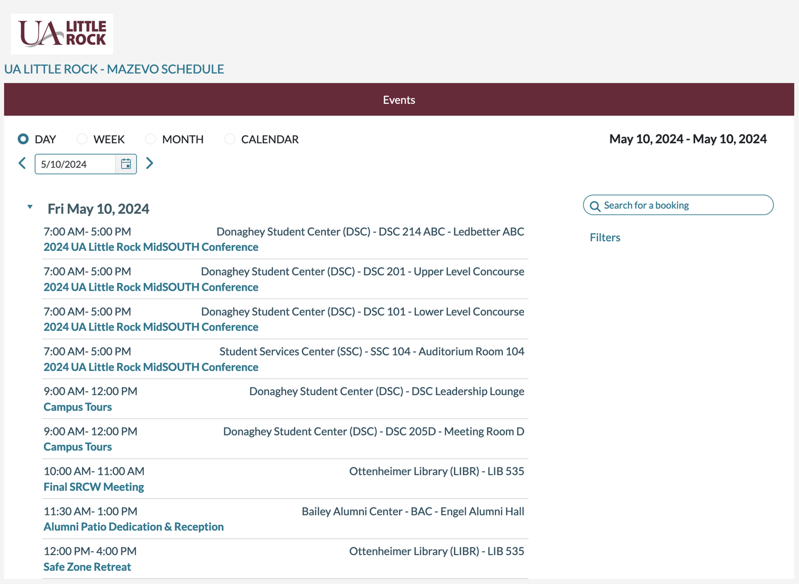Keep DAY view selected
This screenshot has height=584, width=799.
tap(23, 139)
